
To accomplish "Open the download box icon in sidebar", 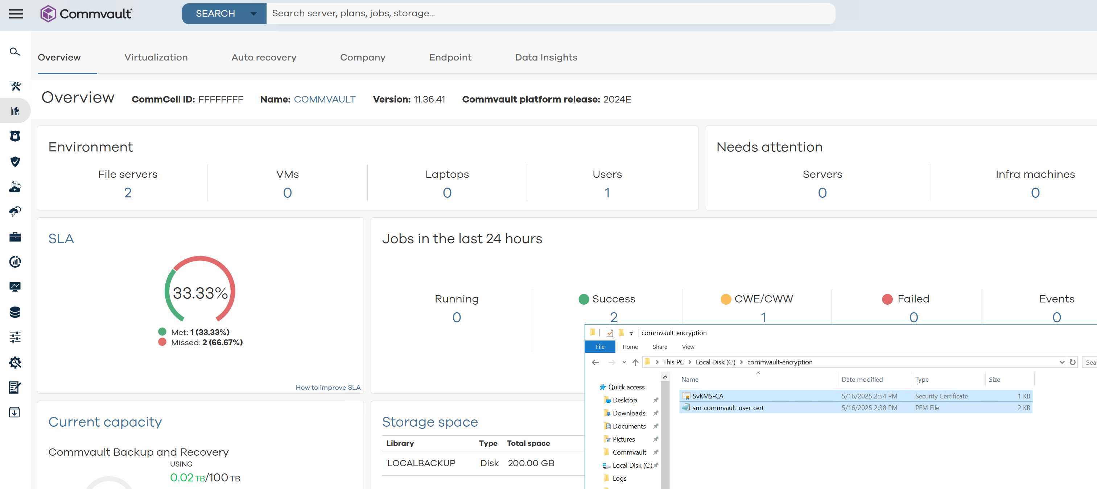I will [15, 412].
